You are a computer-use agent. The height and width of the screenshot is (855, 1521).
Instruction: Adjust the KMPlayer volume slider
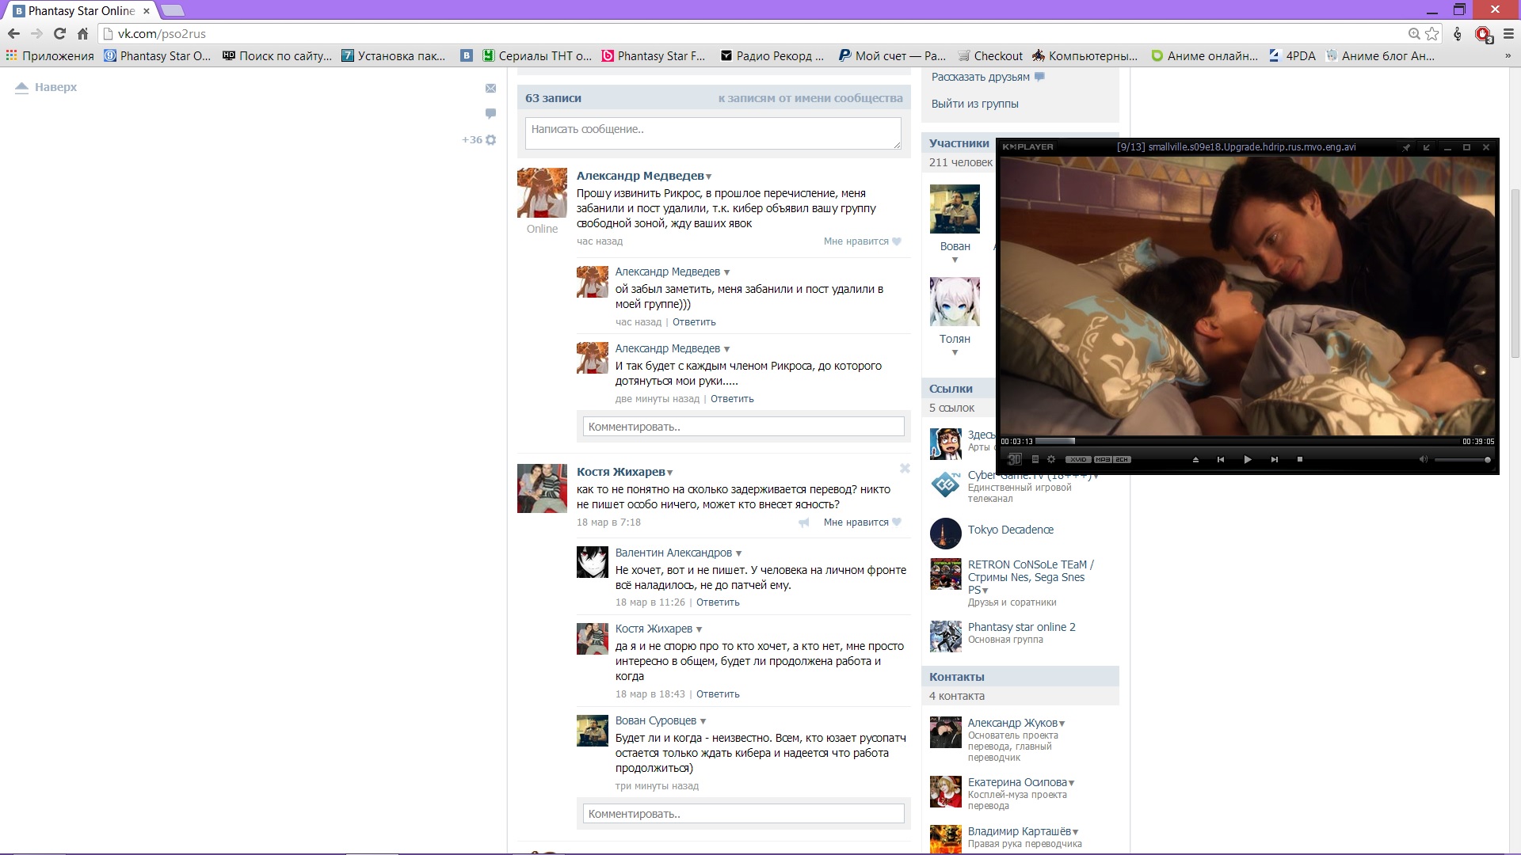pyautogui.click(x=1462, y=459)
